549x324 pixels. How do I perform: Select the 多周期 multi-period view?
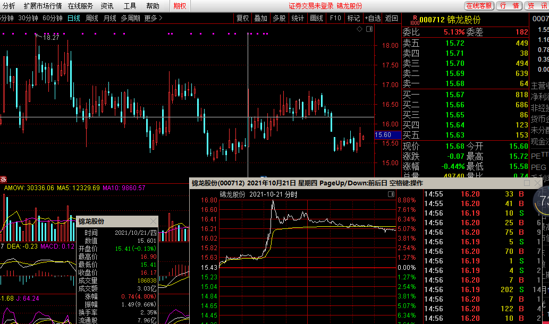coord(130,18)
